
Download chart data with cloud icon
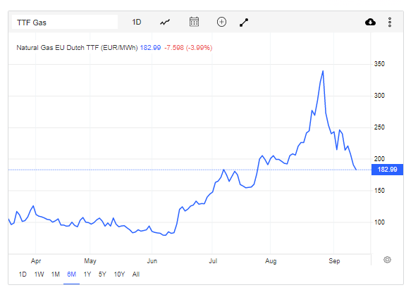(x=370, y=22)
